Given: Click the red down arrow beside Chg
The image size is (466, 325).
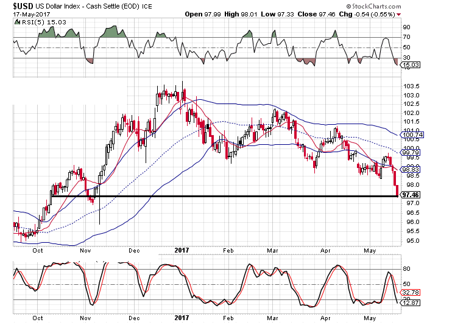Looking at the screenshot, I should (x=398, y=13).
